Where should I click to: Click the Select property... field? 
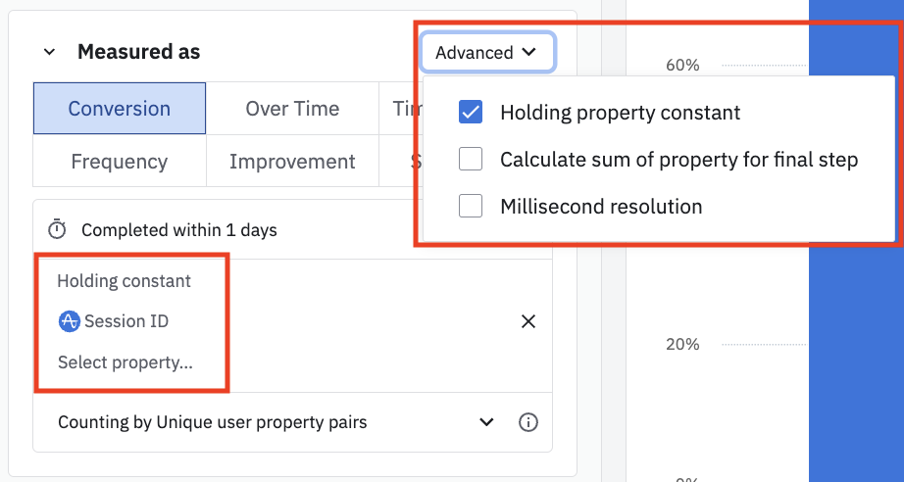pos(126,362)
